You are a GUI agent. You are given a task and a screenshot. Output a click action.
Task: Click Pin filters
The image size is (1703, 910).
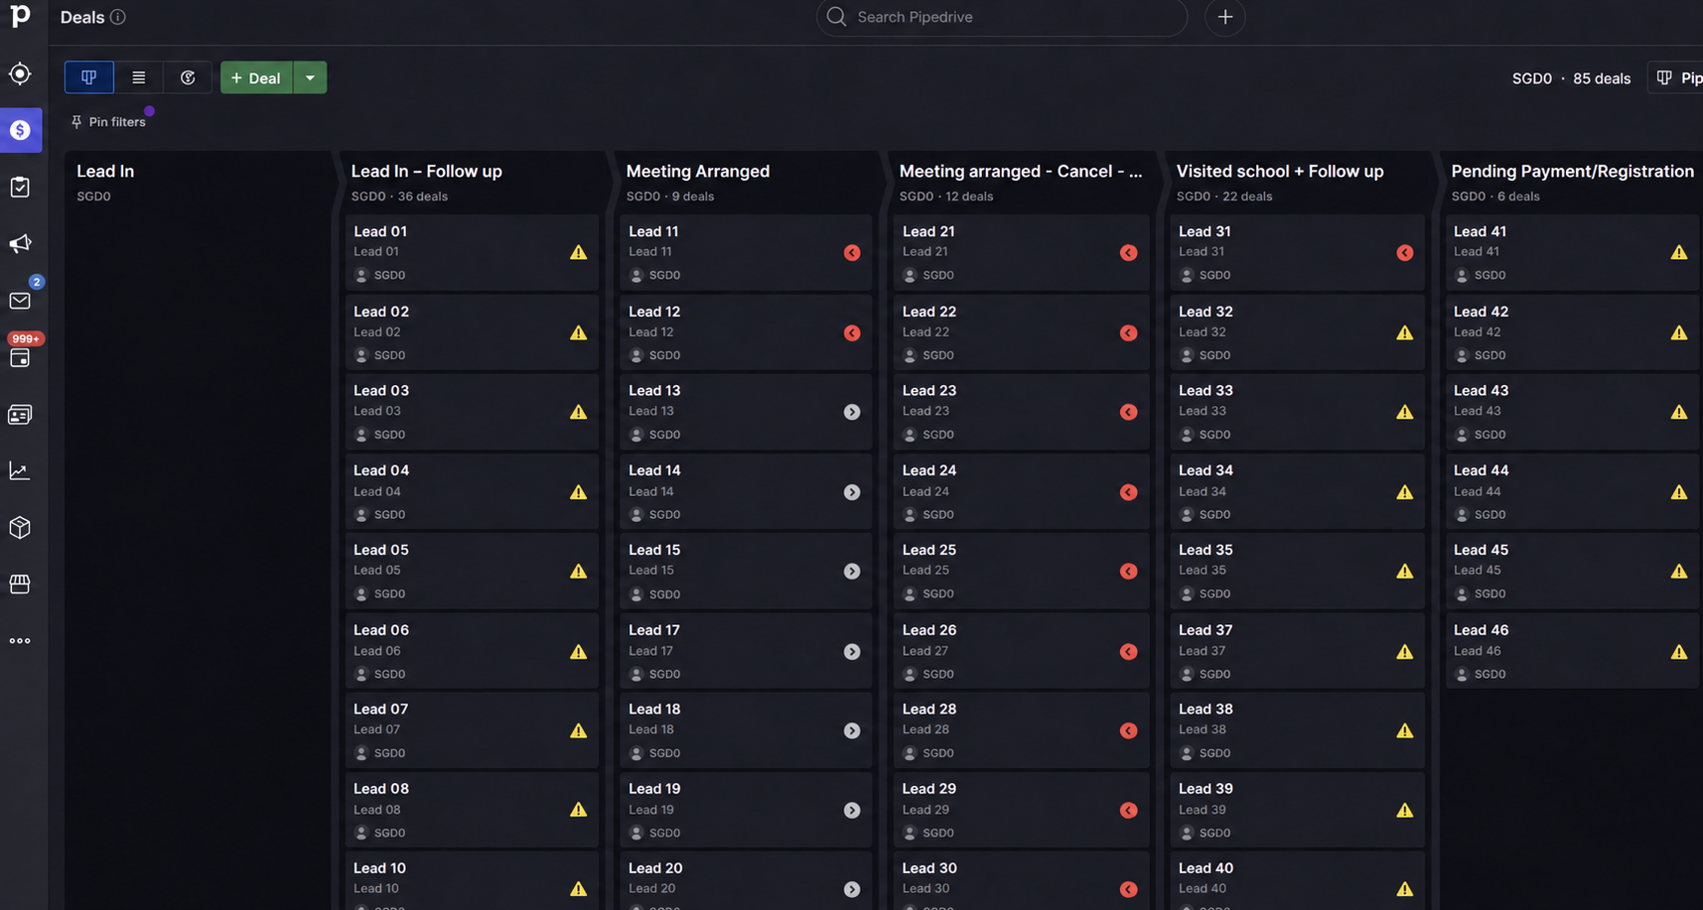[108, 122]
